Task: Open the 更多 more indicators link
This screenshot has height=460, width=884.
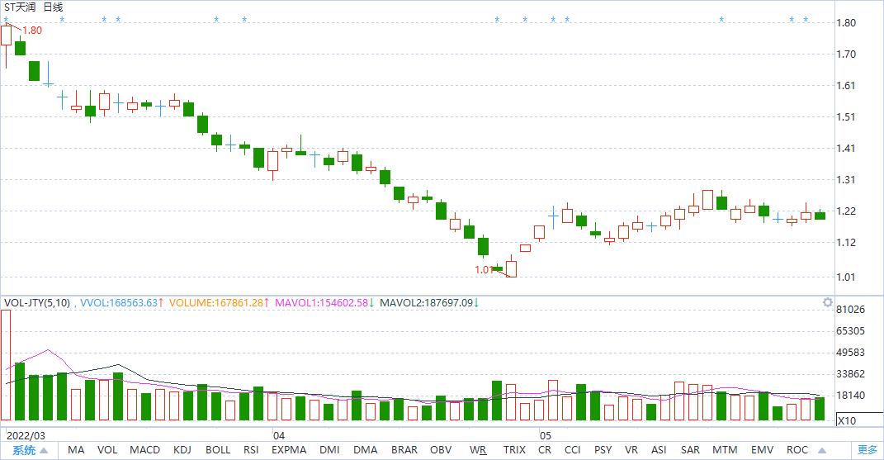Action: (867, 450)
